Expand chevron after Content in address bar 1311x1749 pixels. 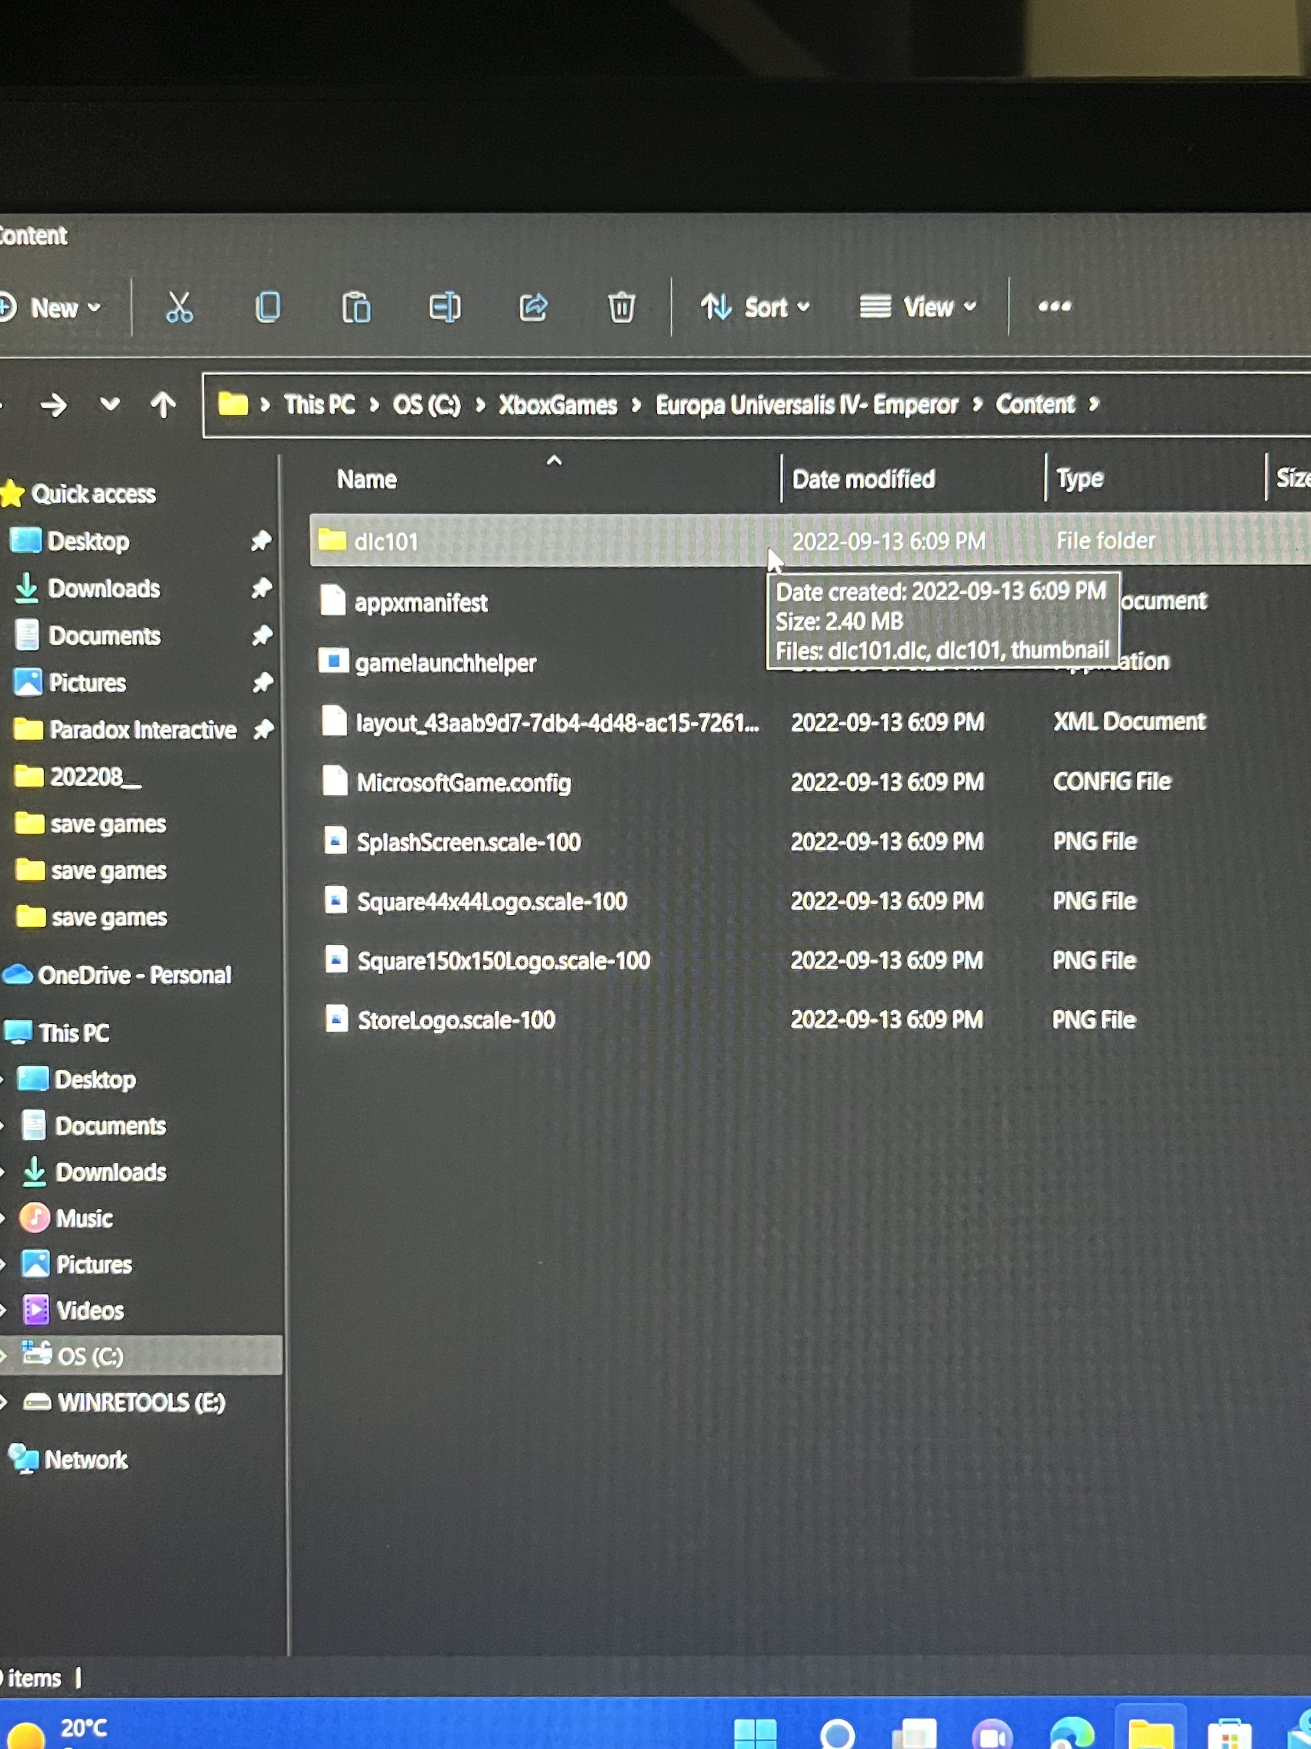[1094, 405]
